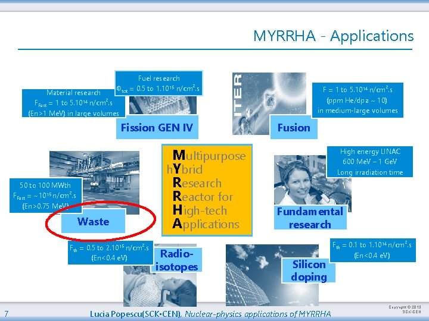This screenshot has width=429, height=321.
Task: Select the yellow MYRRHA acronym box
Action: pos(207,190)
